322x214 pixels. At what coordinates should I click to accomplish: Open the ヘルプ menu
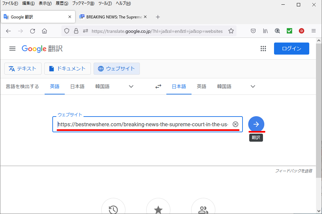pyautogui.click(x=123, y=3)
